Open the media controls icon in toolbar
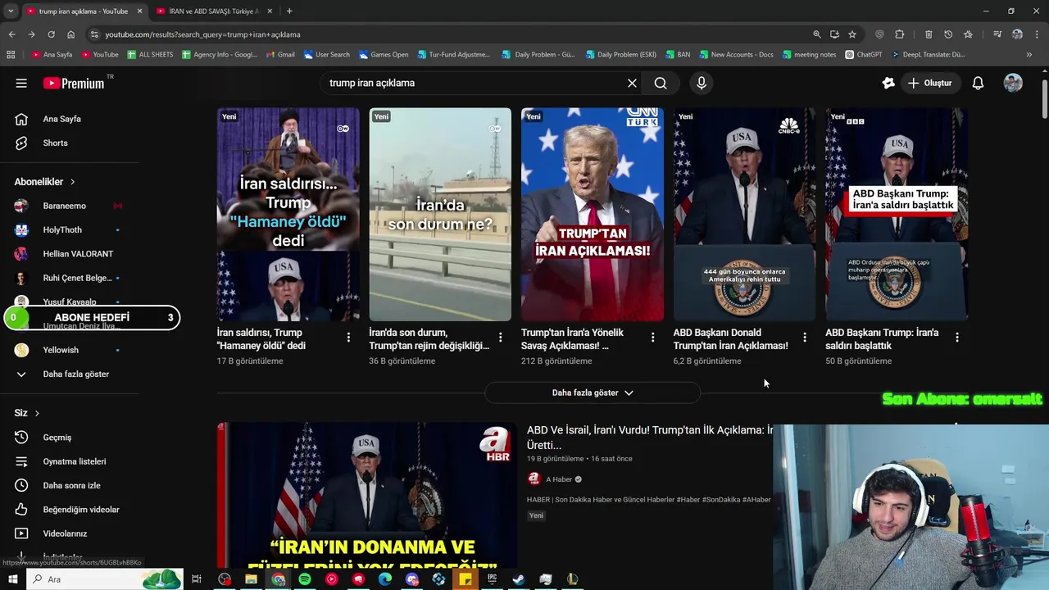1049x590 pixels. [997, 34]
